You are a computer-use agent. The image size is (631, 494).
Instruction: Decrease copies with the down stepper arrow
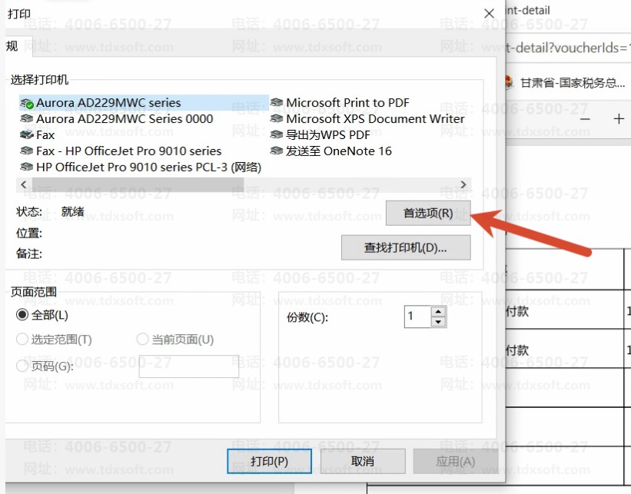438,322
